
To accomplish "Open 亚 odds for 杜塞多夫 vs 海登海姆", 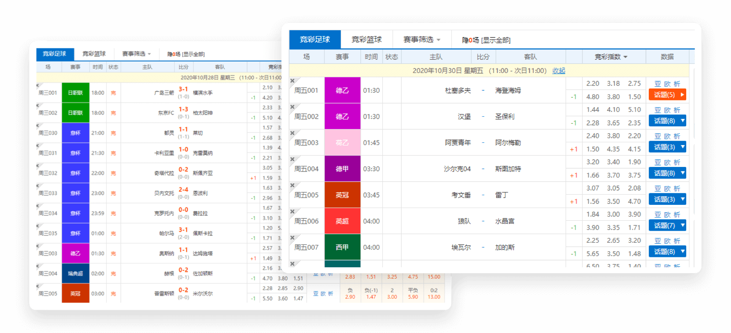I will tap(657, 84).
